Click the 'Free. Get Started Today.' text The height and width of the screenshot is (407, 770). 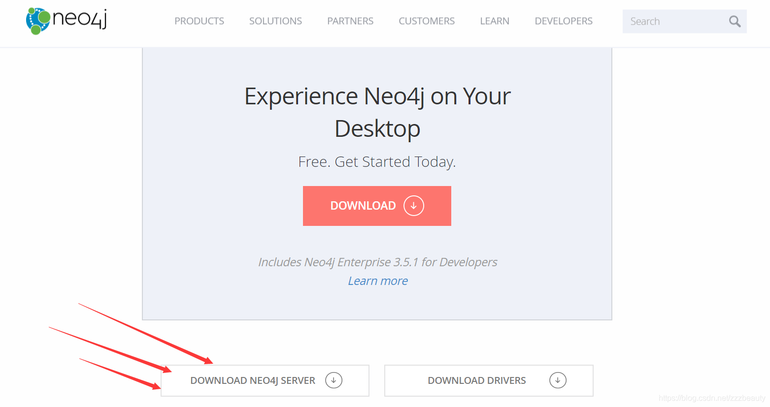click(377, 162)
